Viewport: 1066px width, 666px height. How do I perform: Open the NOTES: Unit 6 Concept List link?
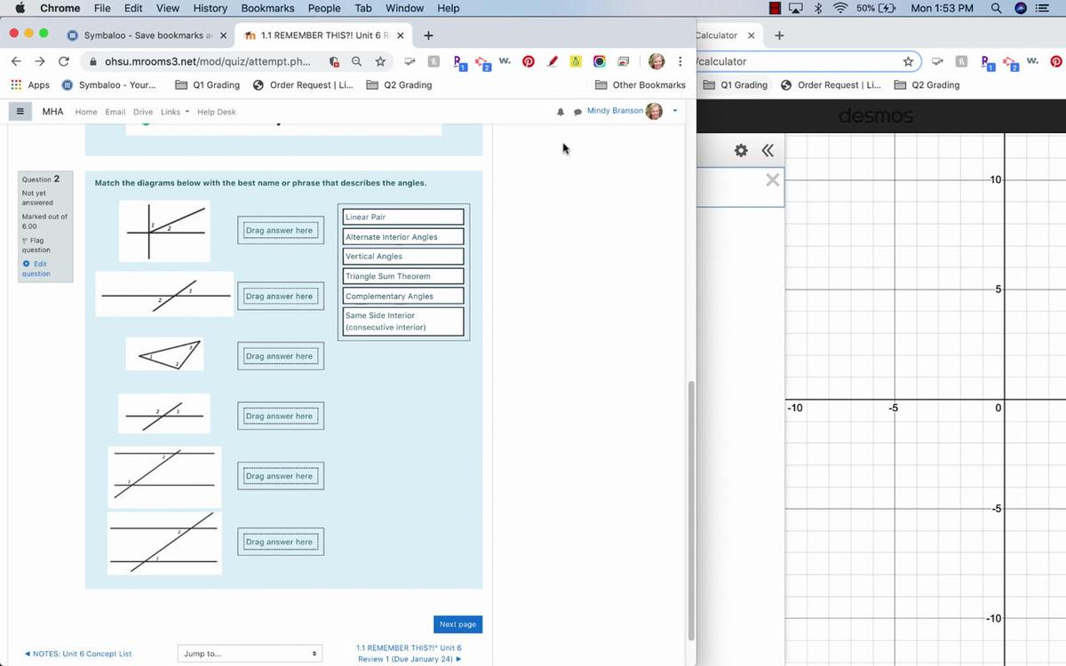pyautogui.click(x=78, y=654)
